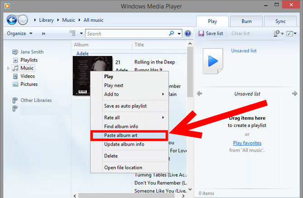This screenshot has width=303, height=198.
Task: Click the Unsaved list title link
Action: tap(244, 51)
